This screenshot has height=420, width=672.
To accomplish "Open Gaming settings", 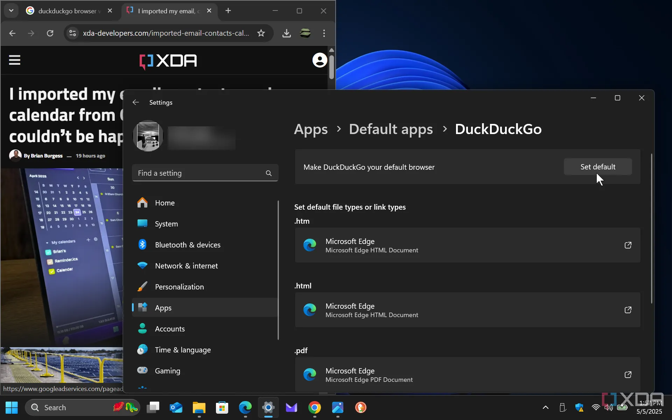I will pos(205,371).
